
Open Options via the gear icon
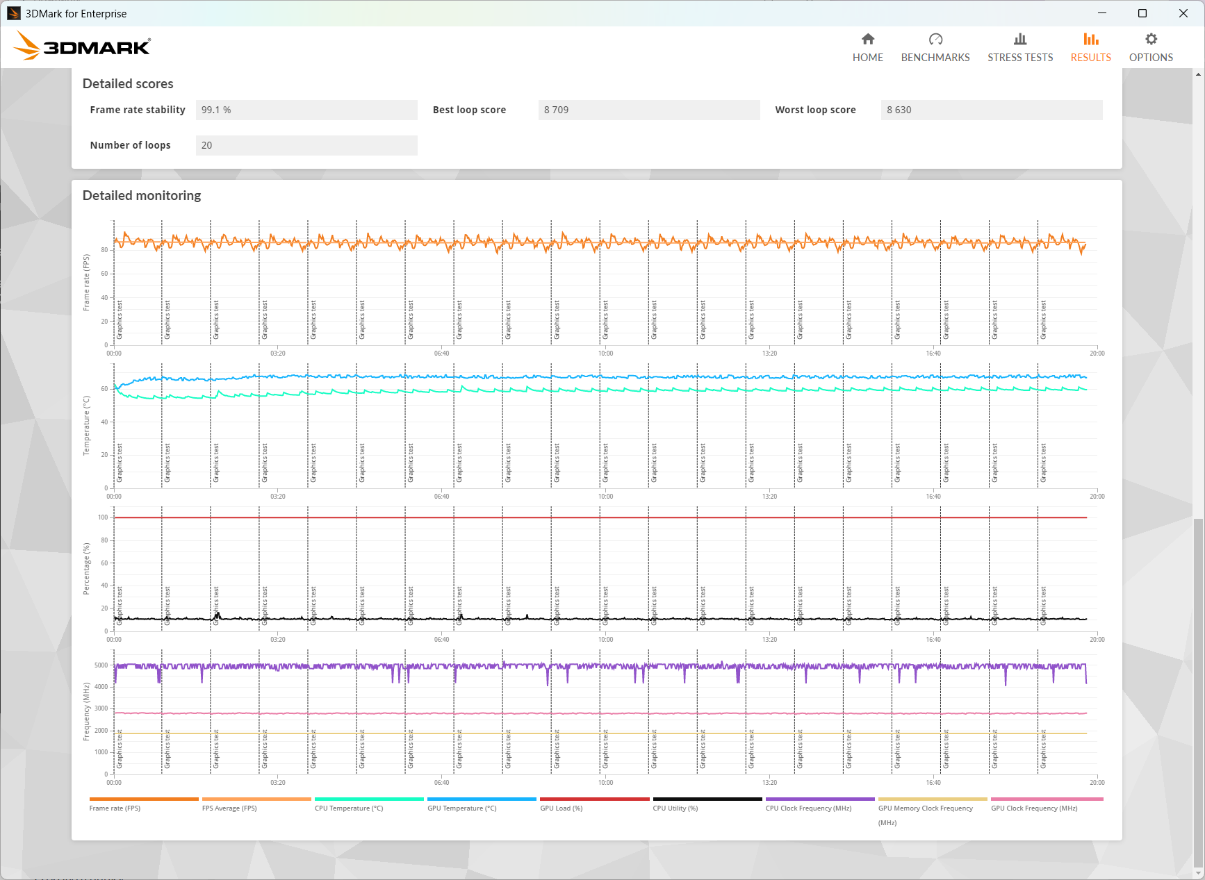[x=1151, y=40]
